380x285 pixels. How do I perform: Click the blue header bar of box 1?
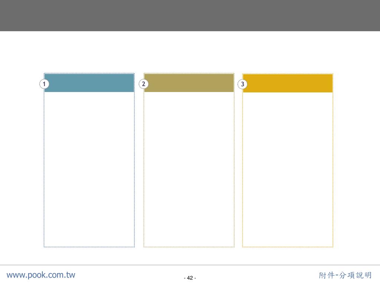pyautogui.click(x=89, y=83)
